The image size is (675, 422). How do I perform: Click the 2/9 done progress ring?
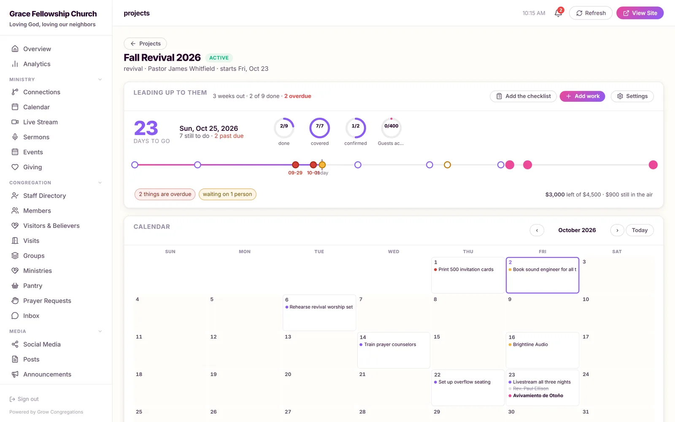coord(284,128)
